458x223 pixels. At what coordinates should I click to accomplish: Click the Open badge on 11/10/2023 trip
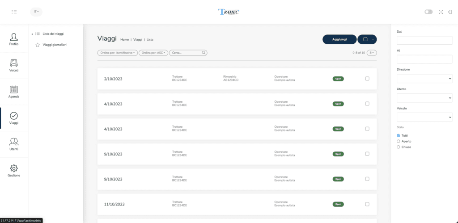click(x=338, y=204)
